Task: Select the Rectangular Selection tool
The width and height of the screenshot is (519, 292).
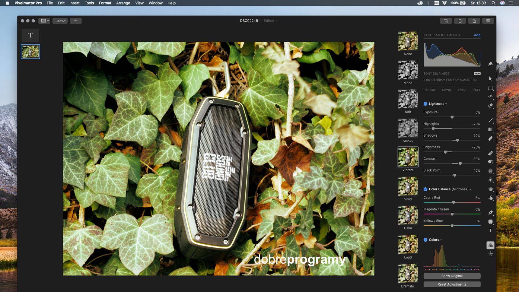Action: coord(491,88)
